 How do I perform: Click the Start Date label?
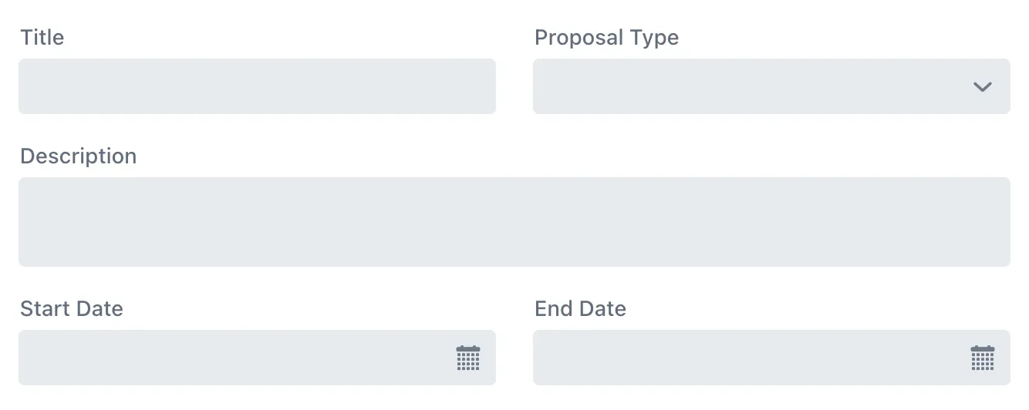tap(72, 309)
